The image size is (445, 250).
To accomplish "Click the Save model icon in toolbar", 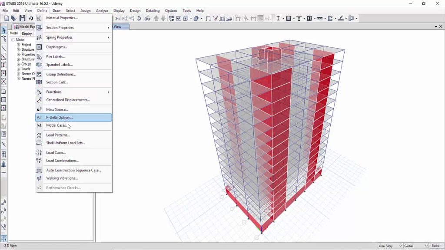I will tap(22, 18).
